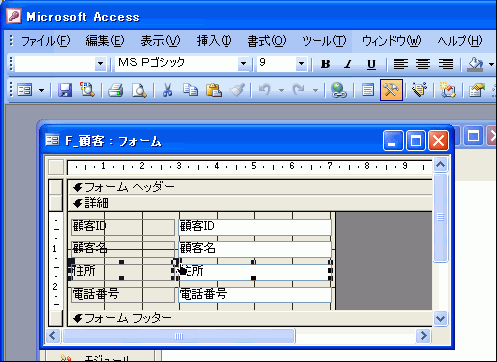
Task: Toggle Bold formatting
Action: [326, 63]
